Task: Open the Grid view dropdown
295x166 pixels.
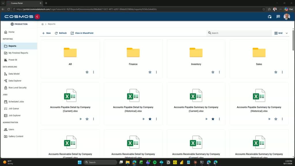Action: [281, 33]
